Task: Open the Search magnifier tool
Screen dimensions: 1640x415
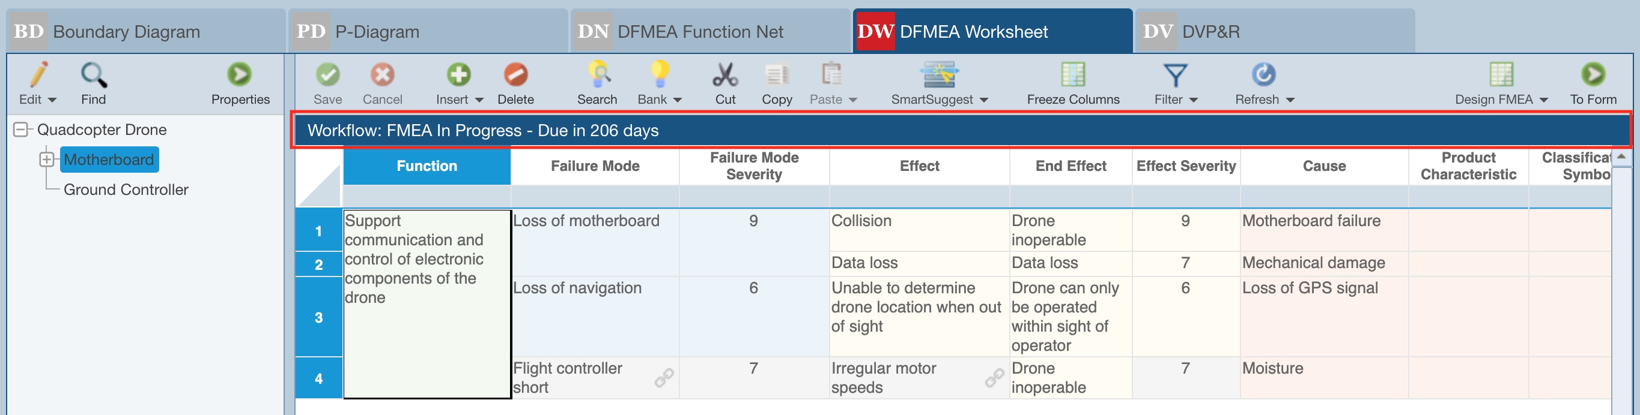Action: (x=597, y=76)
